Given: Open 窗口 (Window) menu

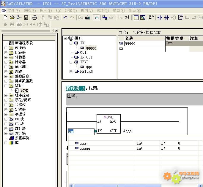Looking at the screenshot, I should tap(119, 11).
